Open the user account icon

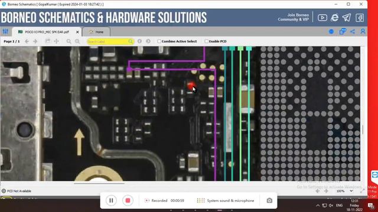[363, 31]
